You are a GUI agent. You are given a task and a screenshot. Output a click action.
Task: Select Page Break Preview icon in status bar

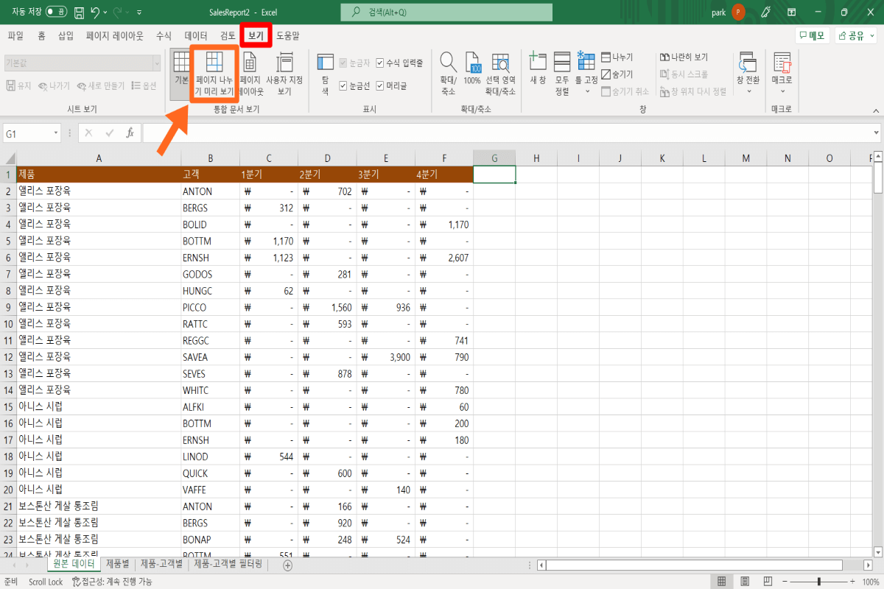[768, 582]
